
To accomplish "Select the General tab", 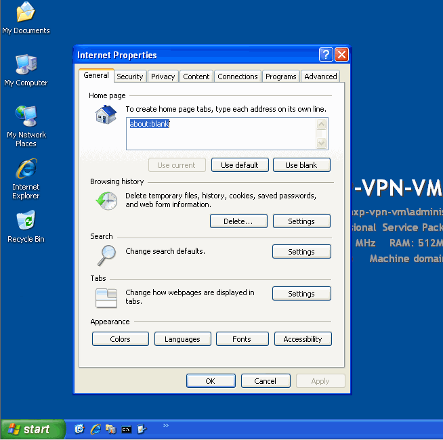I will pyautogui.click(x=96, y=75).
